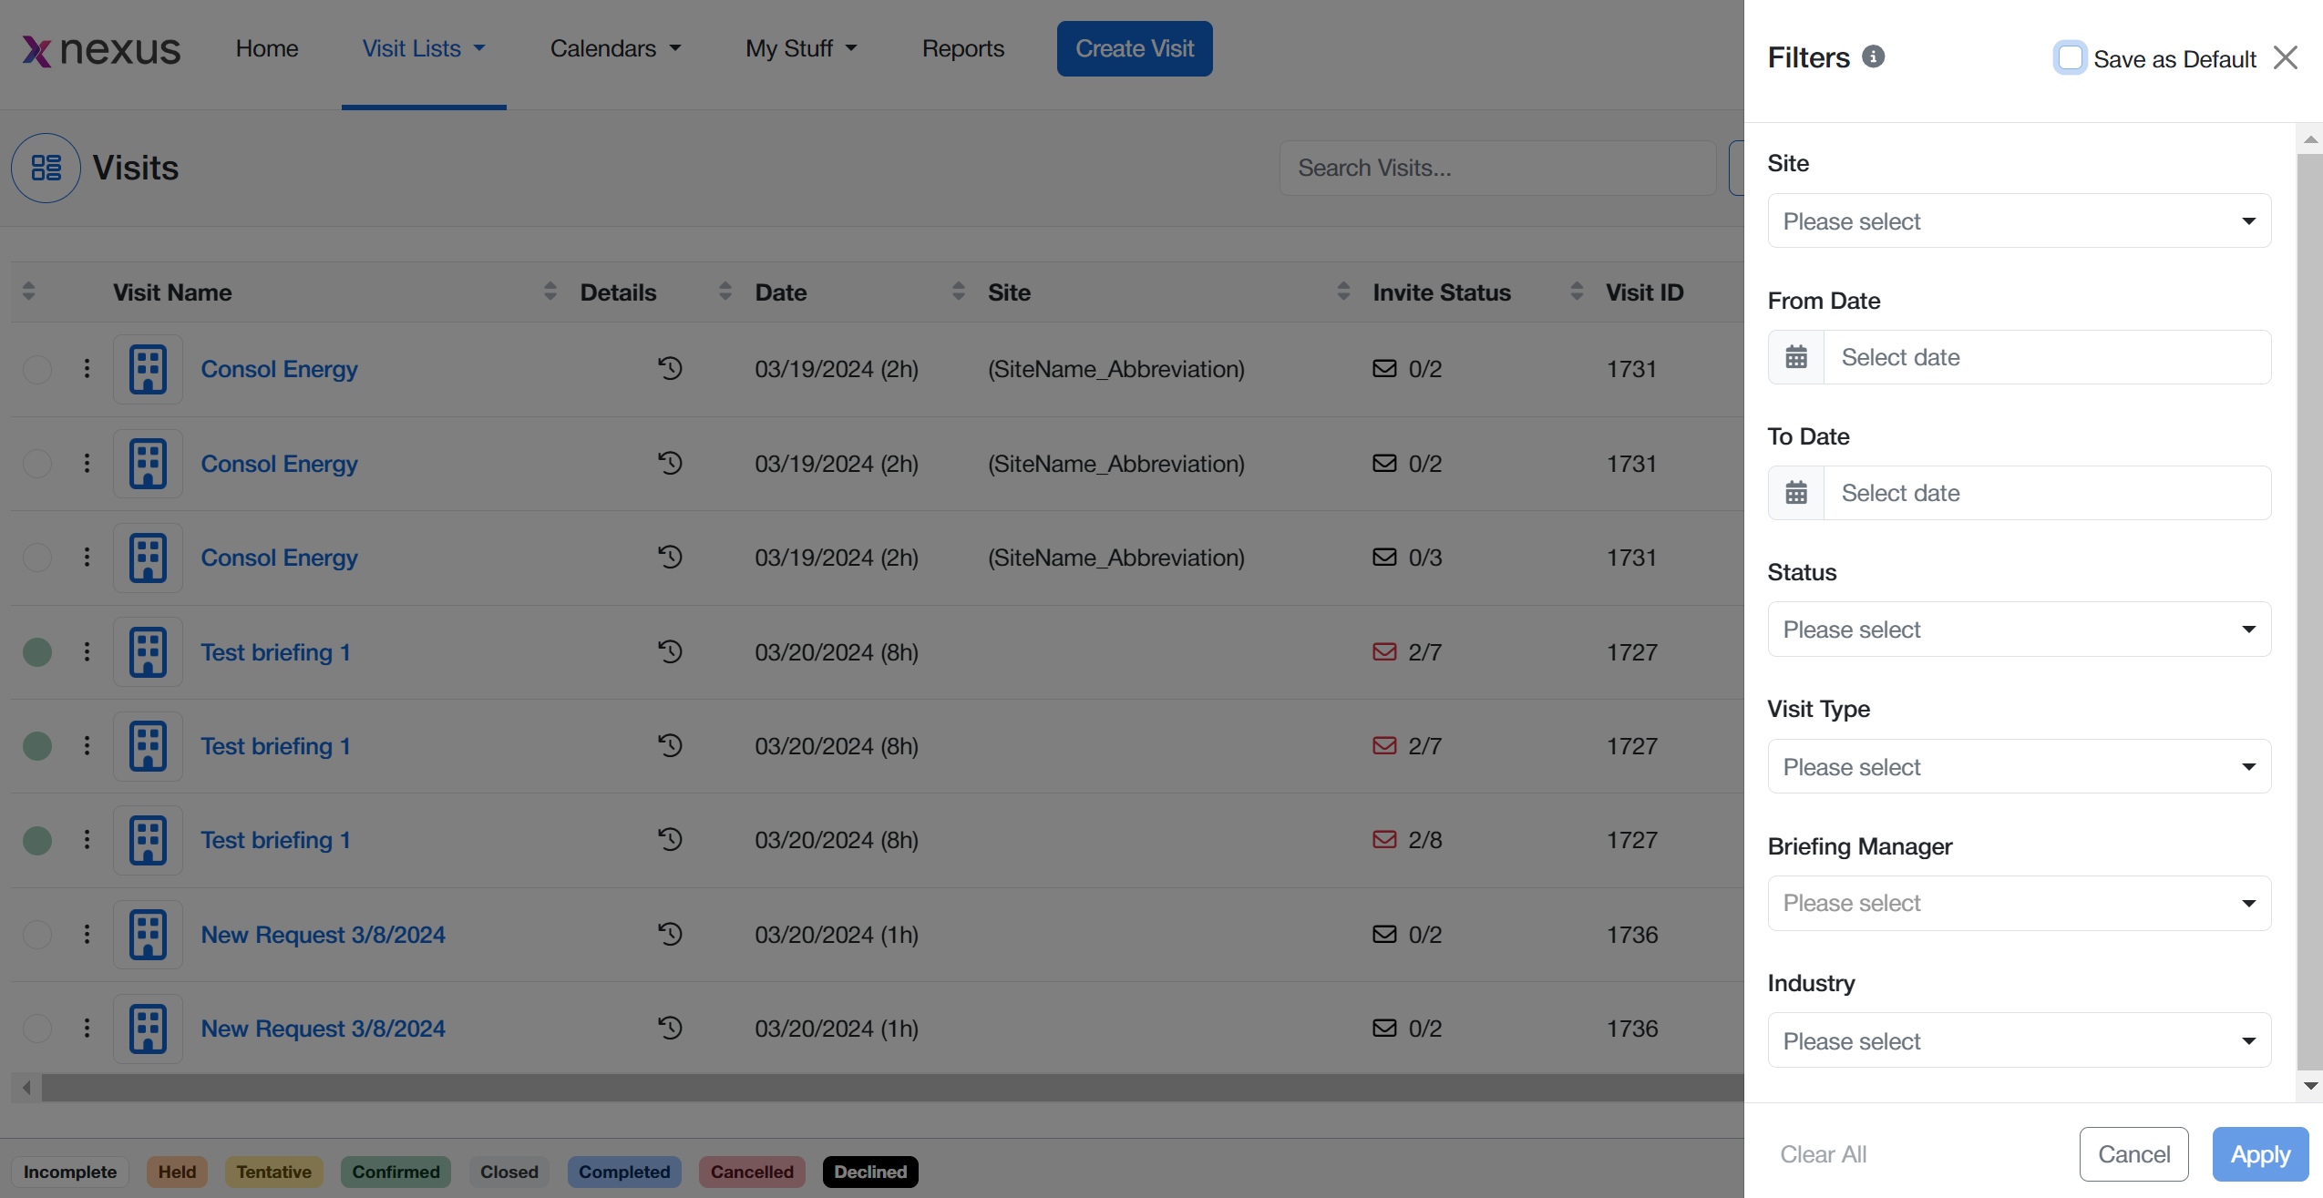Click Visits grid view icon
Viewport: 2323px width, 1198px height.
pos(46,168)
